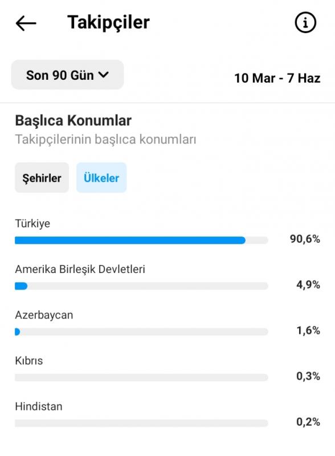Click the Takipçilerinin başlıca konumları subtitle
Image resolution: width=335 pixels, height=456 pixels.
point(105,139)
